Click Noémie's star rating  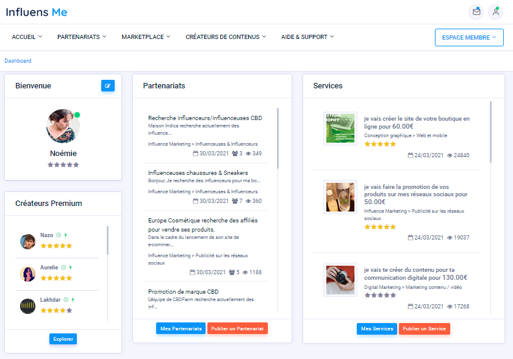63,165
